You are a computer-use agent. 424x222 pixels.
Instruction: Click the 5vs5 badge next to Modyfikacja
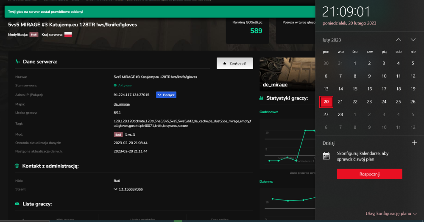coord(34,35)
